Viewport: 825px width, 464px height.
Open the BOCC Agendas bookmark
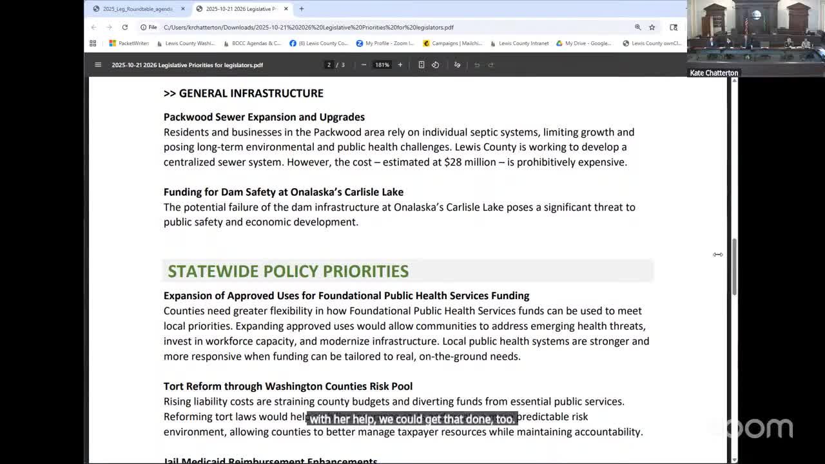coord(252,43)
